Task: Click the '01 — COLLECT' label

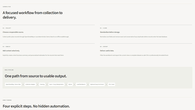Action: pyautogui.click(x=7, y=28)
